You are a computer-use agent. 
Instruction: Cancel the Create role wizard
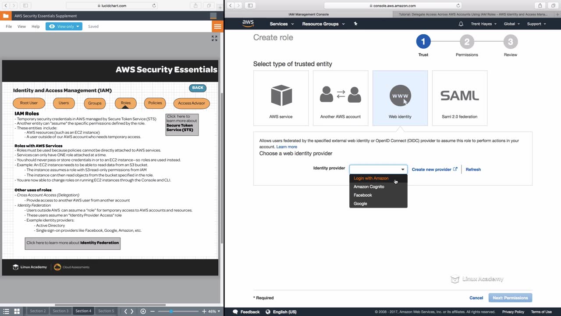(x=476, y=298)
